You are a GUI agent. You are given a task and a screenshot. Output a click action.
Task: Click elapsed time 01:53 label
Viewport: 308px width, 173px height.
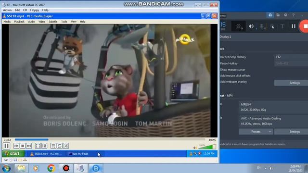(7, 140)
